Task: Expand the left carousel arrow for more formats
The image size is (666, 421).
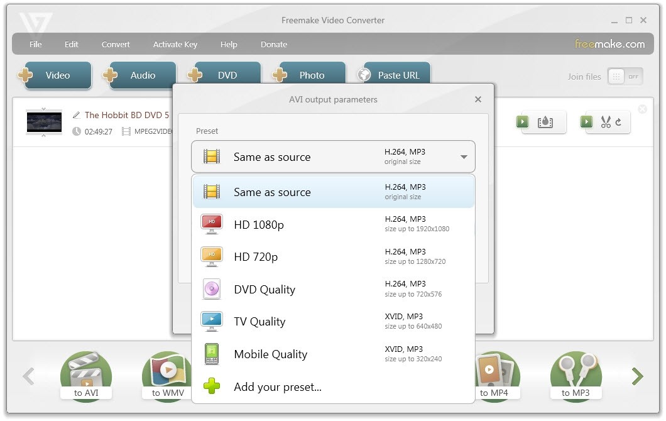Action: [x=28, y=376]
